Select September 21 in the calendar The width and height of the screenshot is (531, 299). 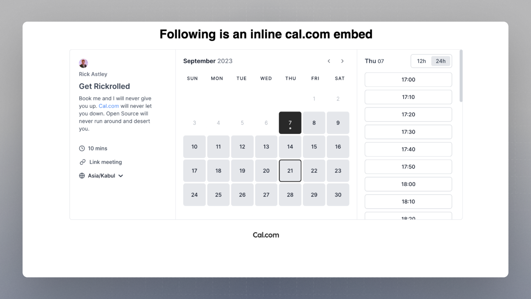(290, 170)
